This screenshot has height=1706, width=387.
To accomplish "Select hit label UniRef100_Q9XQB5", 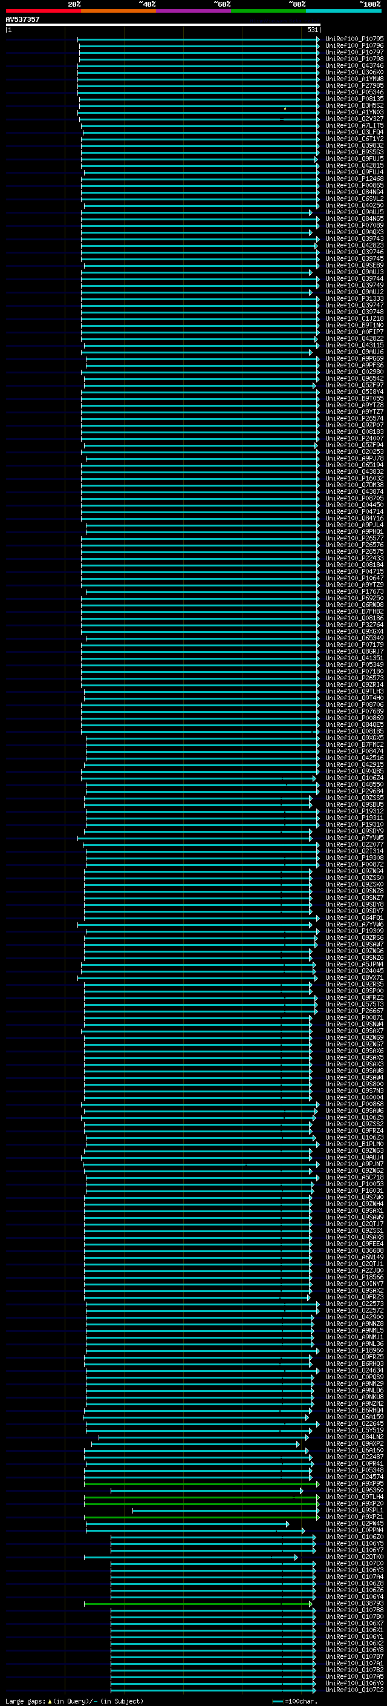I will (x=354, y=771).
